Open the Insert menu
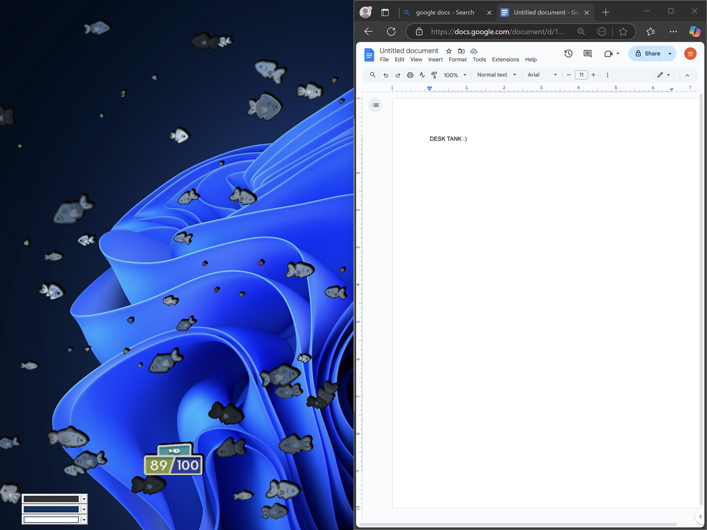 coord(435,60)
